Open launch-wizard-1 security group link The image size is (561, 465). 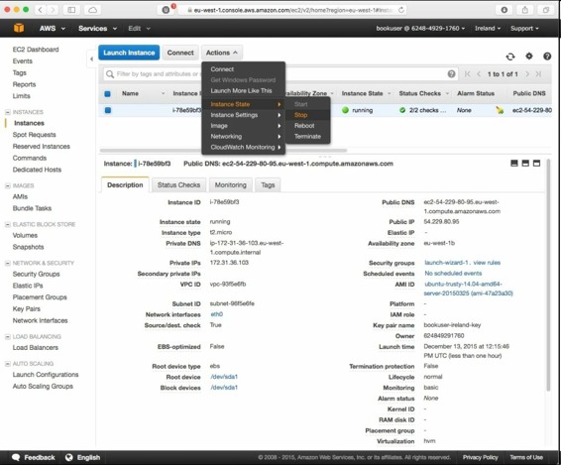click(446, 263)
